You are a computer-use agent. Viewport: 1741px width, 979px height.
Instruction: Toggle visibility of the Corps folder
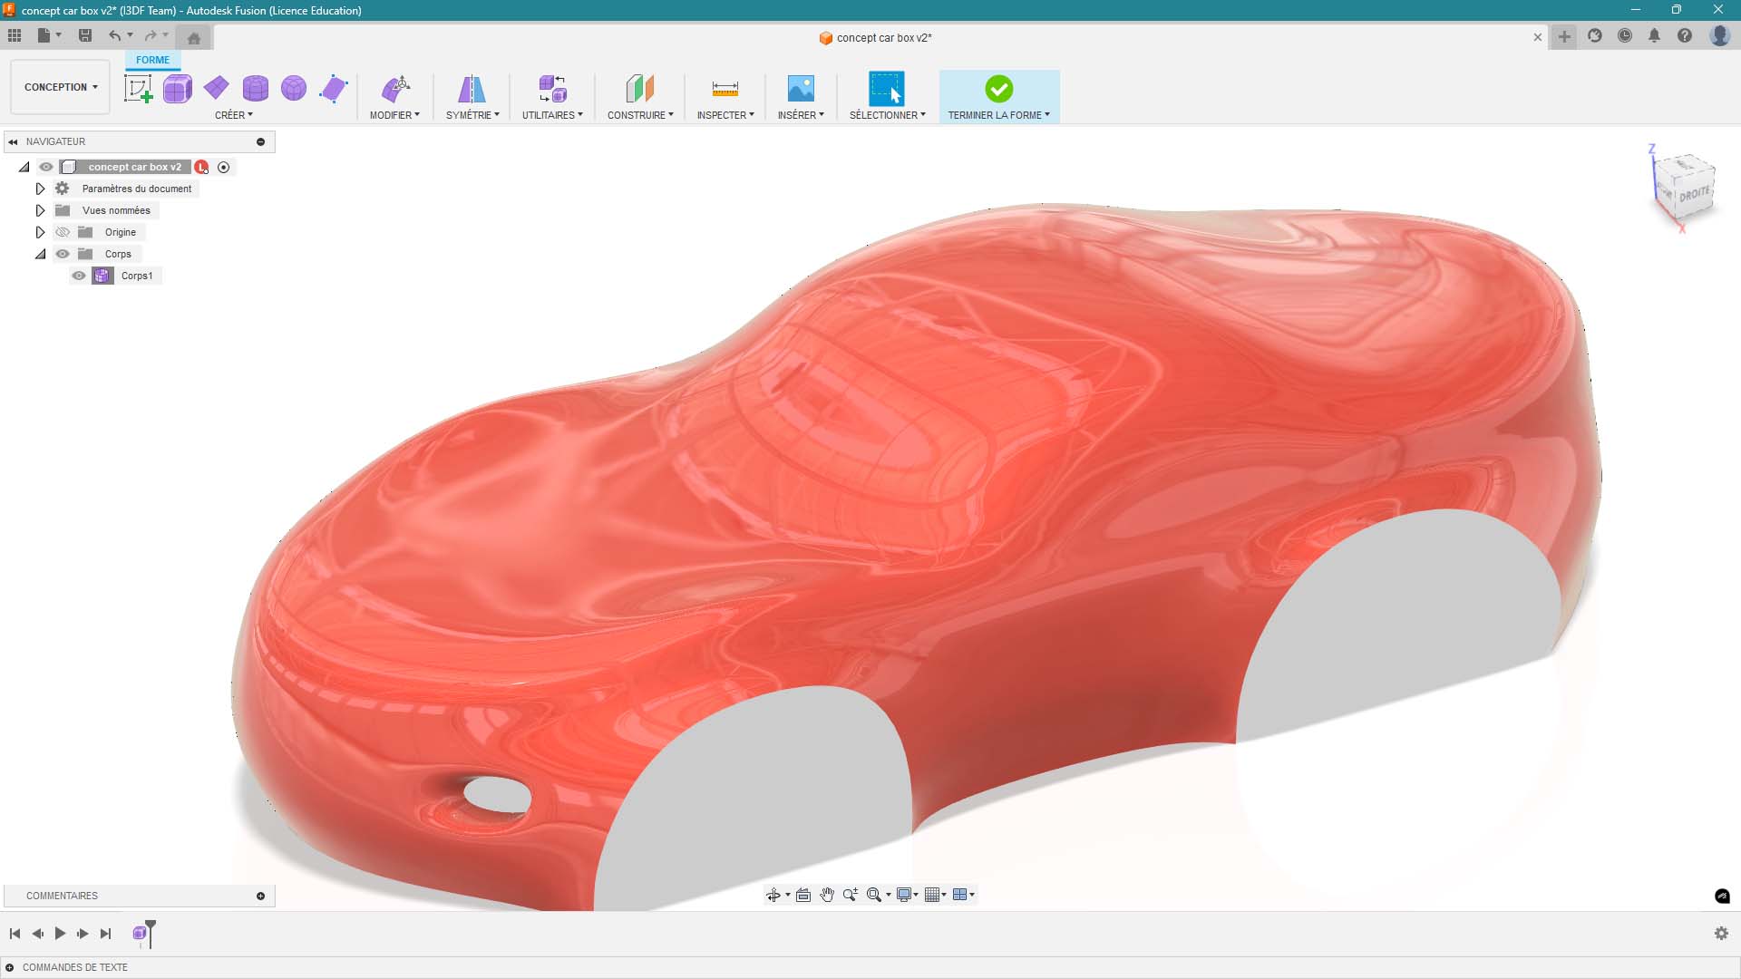coord(62,254)
